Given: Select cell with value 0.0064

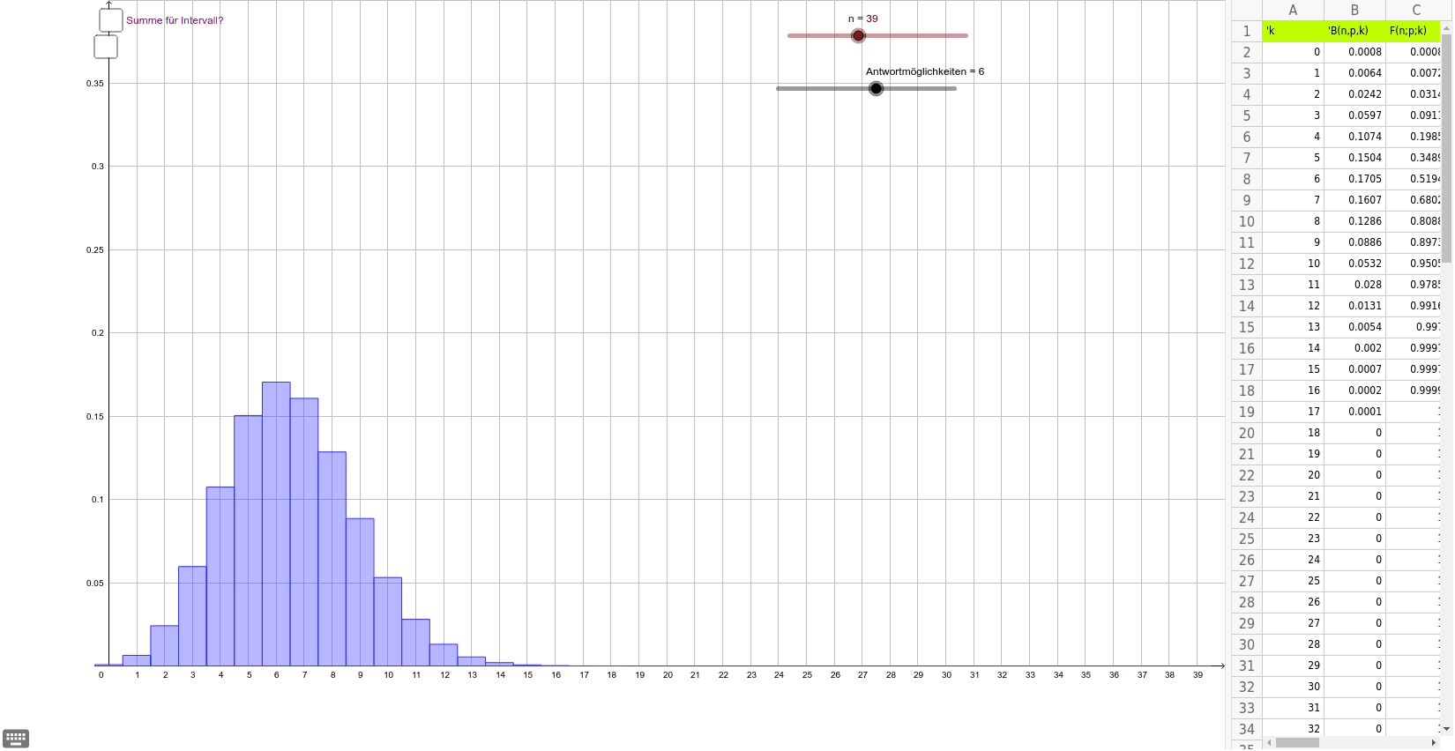Looking at the screenshot, I should point(1354,73).
